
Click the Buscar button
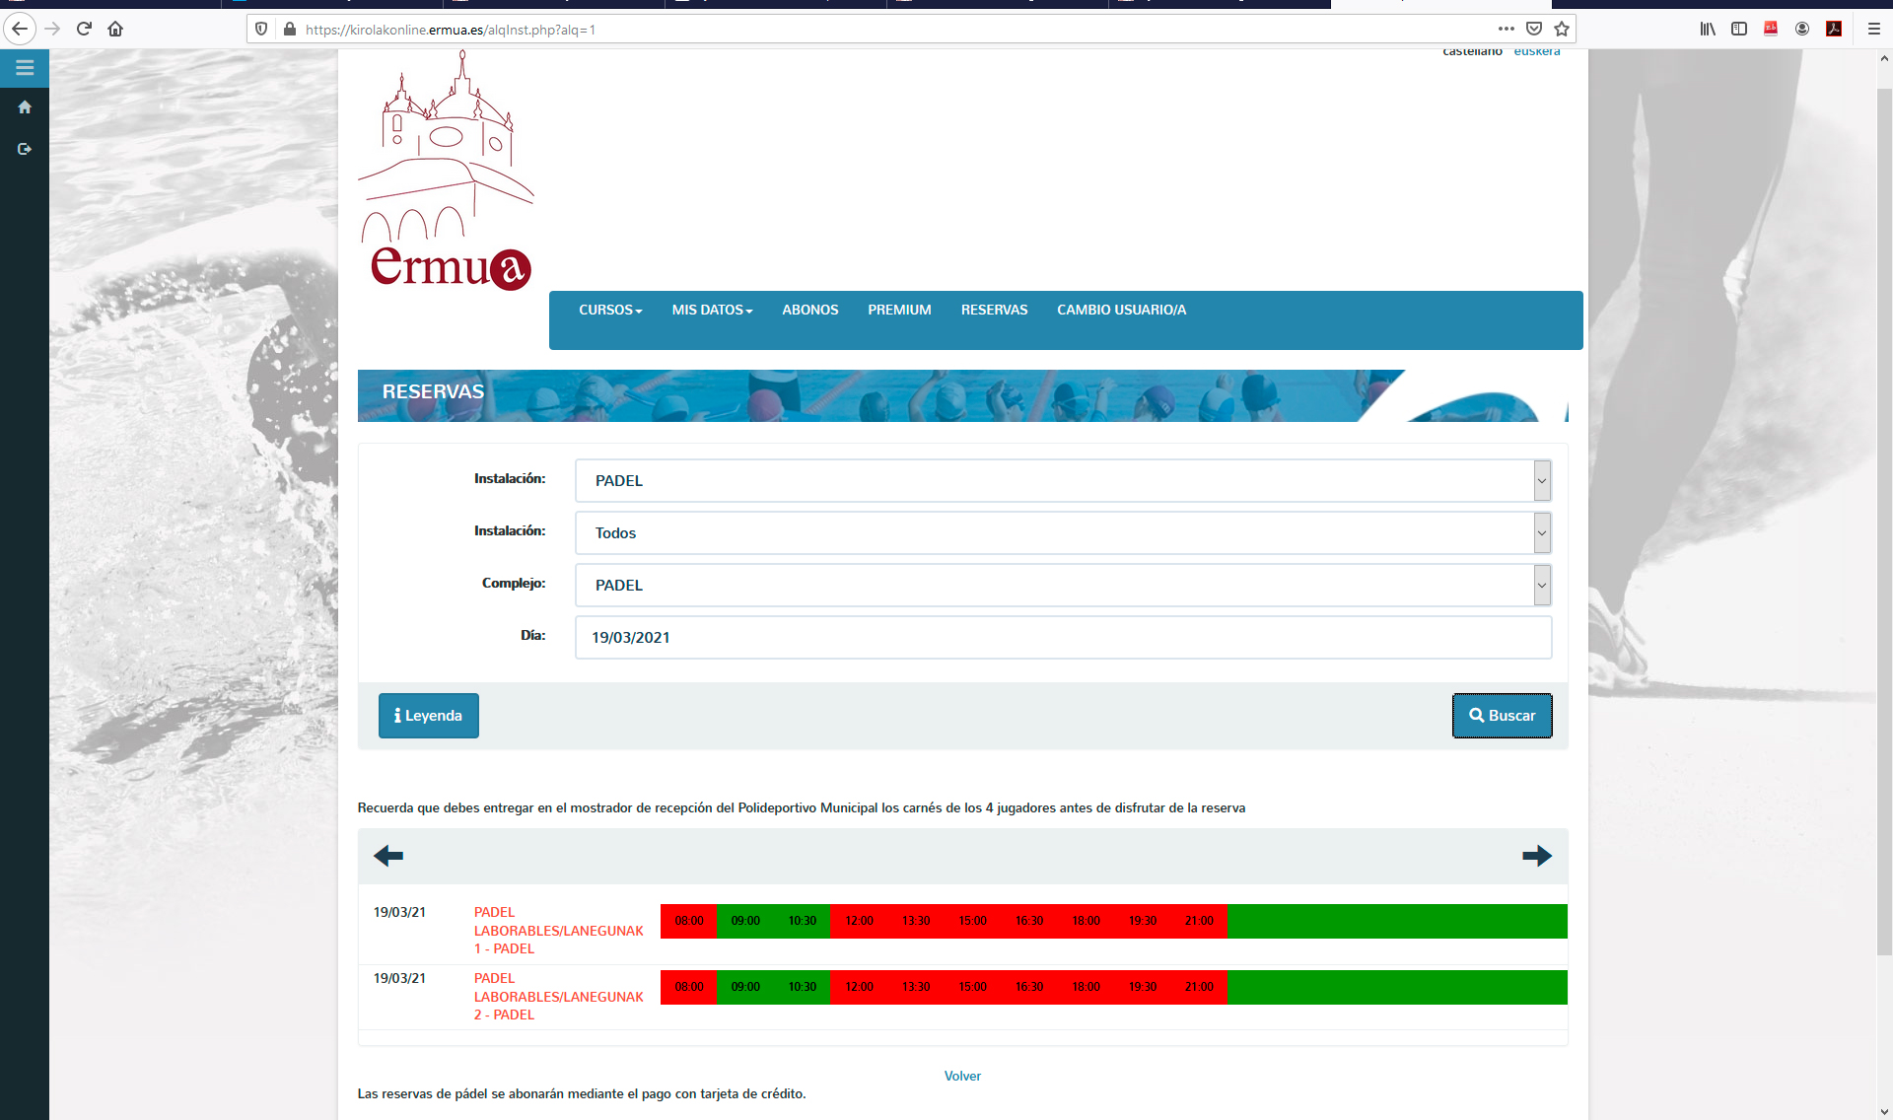point(1502,716)
